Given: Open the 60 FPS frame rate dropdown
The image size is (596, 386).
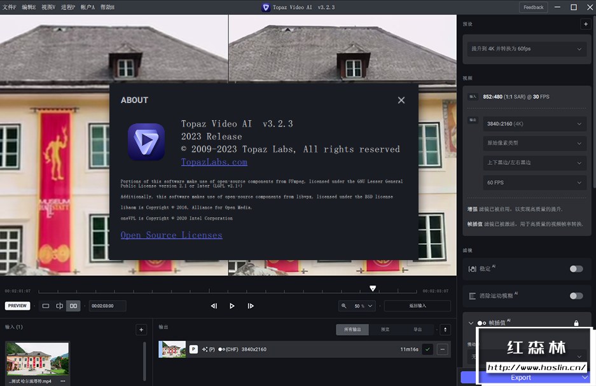Looking at the screenshot, I should click(x=534, y=183).
